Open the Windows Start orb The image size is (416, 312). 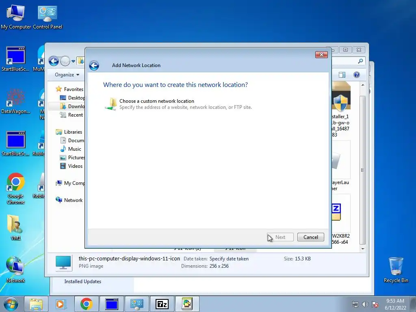pyautogui.click(x=11, y=304)
